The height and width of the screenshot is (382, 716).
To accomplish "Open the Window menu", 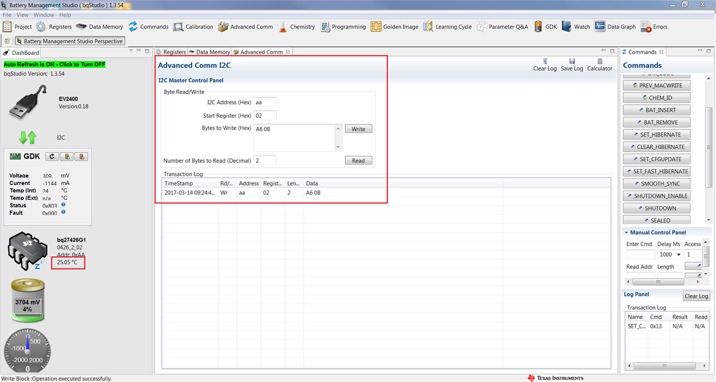I will pos(44,15).
